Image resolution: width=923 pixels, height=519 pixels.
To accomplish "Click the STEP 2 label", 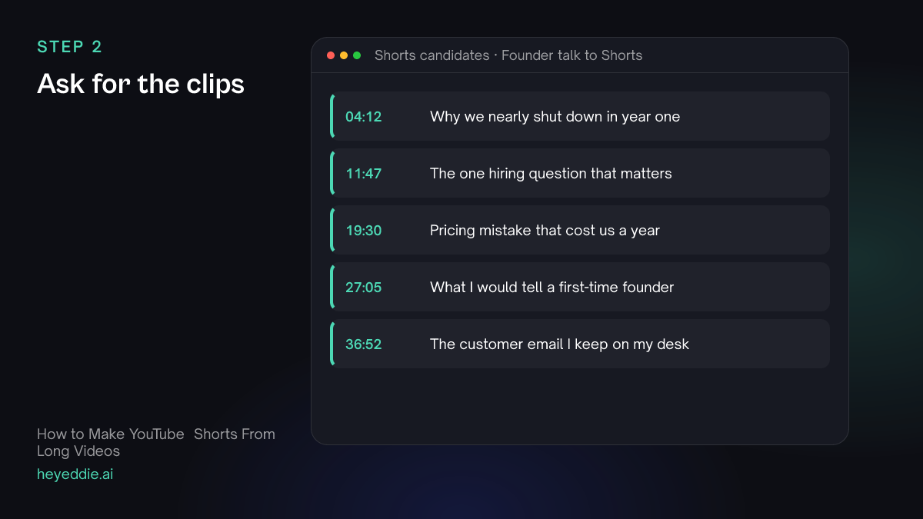I will tap(70, 47).
